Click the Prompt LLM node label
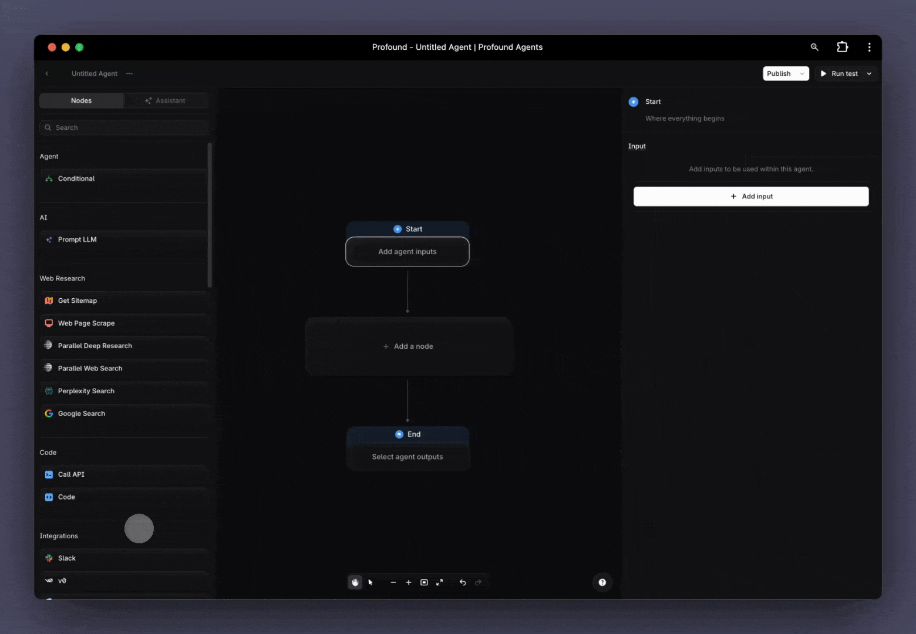 (x=78, y=240)
